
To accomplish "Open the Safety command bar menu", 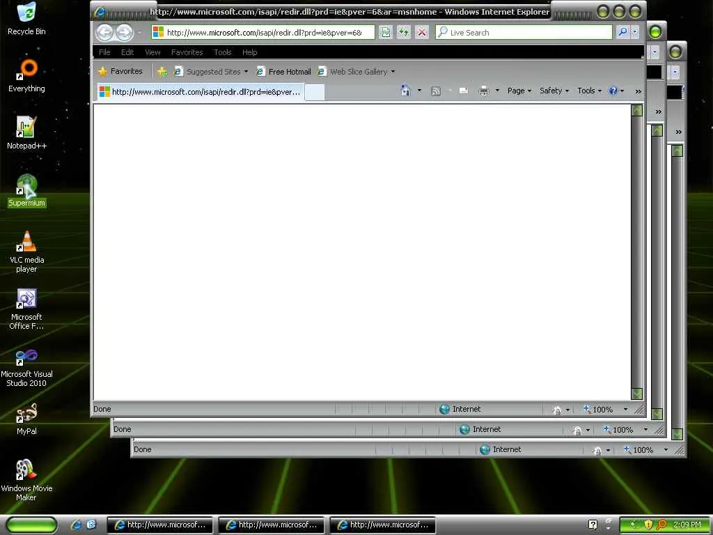I will [554, 91].
